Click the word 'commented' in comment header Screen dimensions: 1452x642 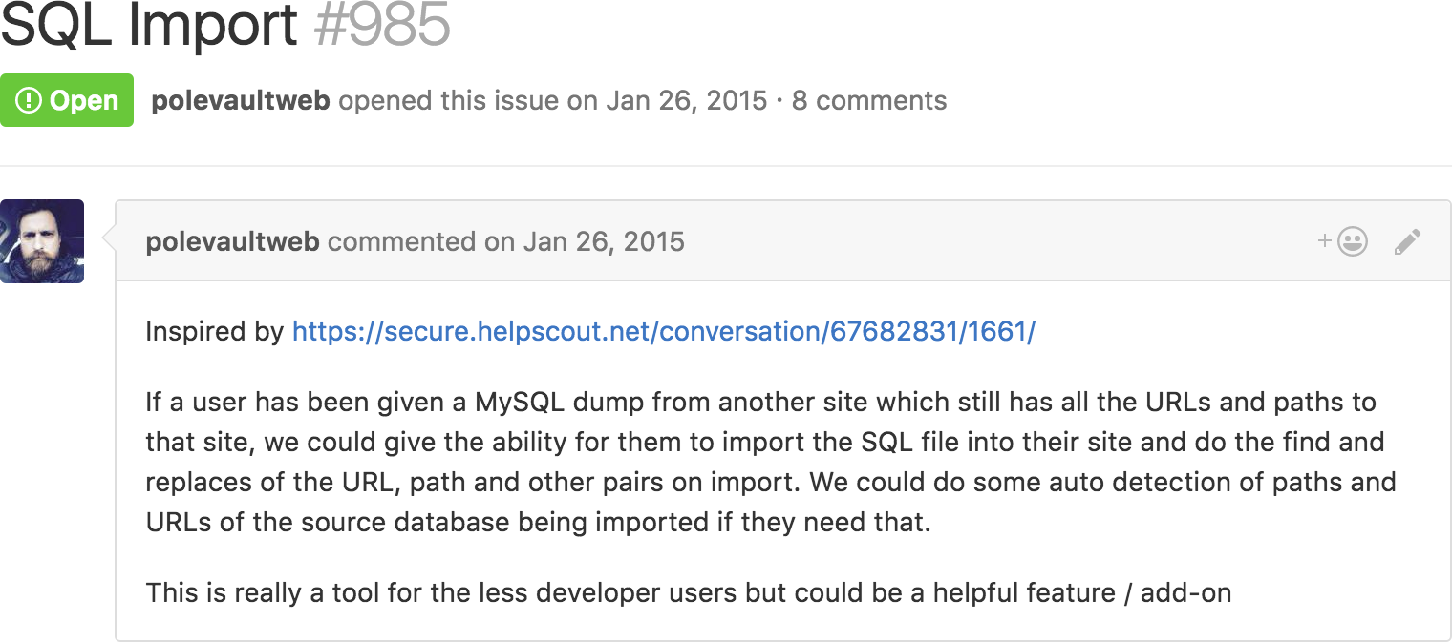coord(402,241)
